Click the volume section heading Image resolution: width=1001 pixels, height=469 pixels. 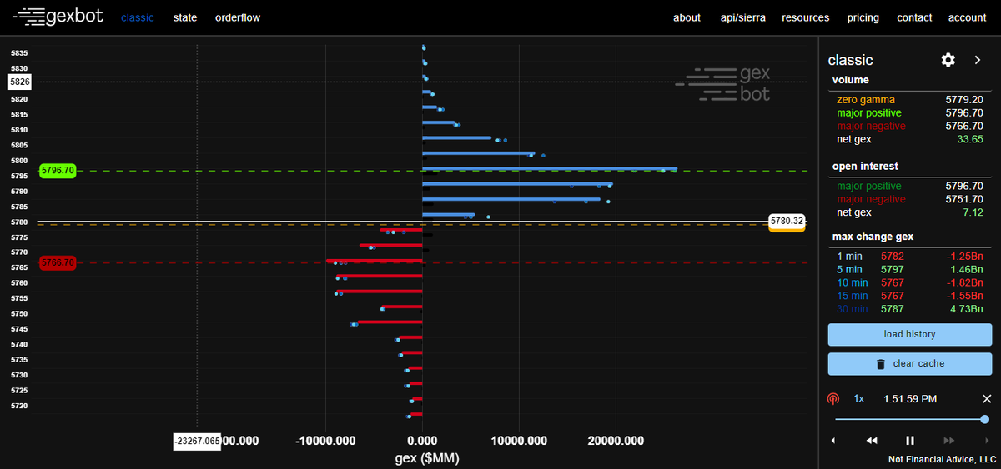851,80
